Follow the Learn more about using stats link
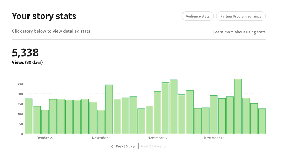 click(239, 32)
